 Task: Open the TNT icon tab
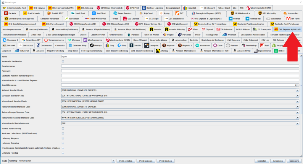[x=178, y=13]
